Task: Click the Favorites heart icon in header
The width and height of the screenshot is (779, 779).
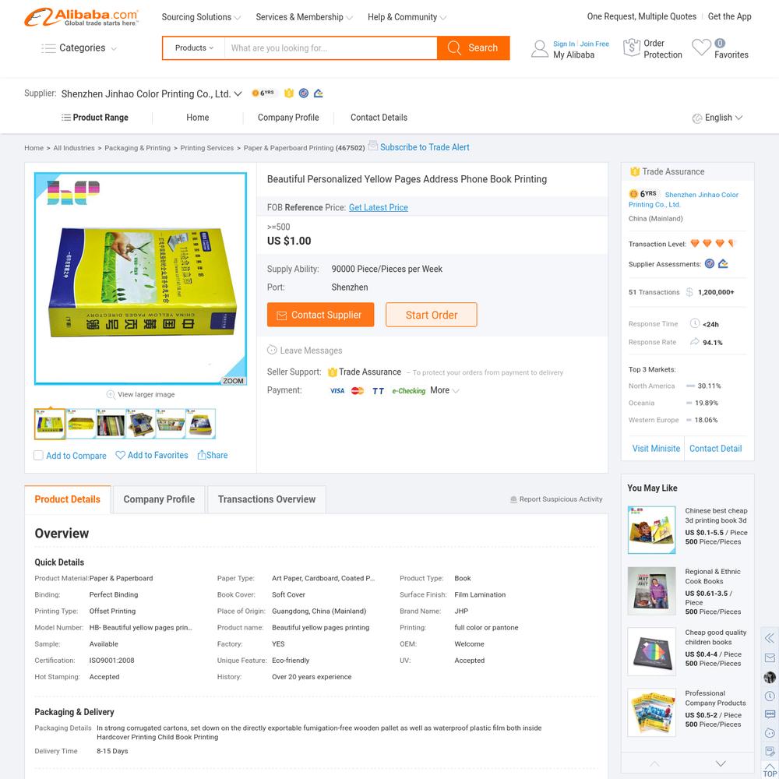Action: (701, 48)
